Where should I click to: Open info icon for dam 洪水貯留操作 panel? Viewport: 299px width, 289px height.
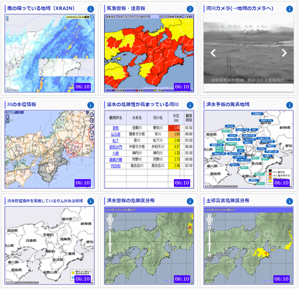(90, 201)
